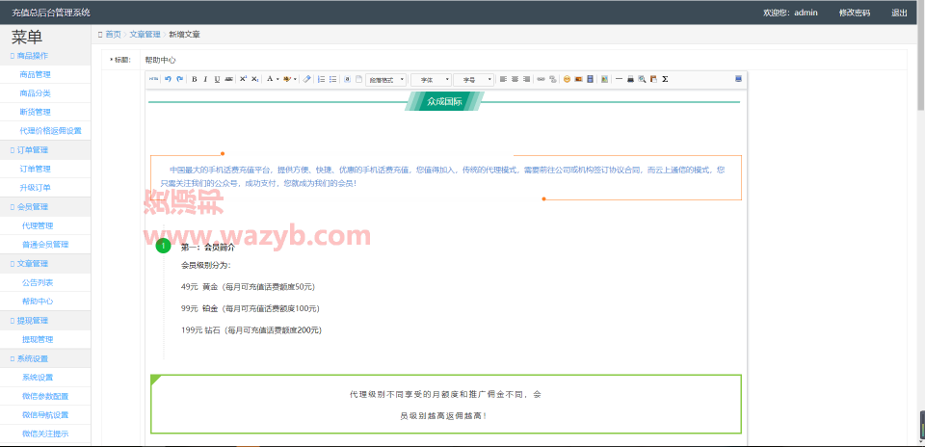Go to 文章管理 via the breadcrumb
Screen dimensions: 925x447
pos(145,35)
